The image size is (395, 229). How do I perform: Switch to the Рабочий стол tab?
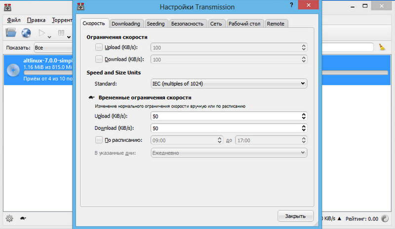point(244,24)
